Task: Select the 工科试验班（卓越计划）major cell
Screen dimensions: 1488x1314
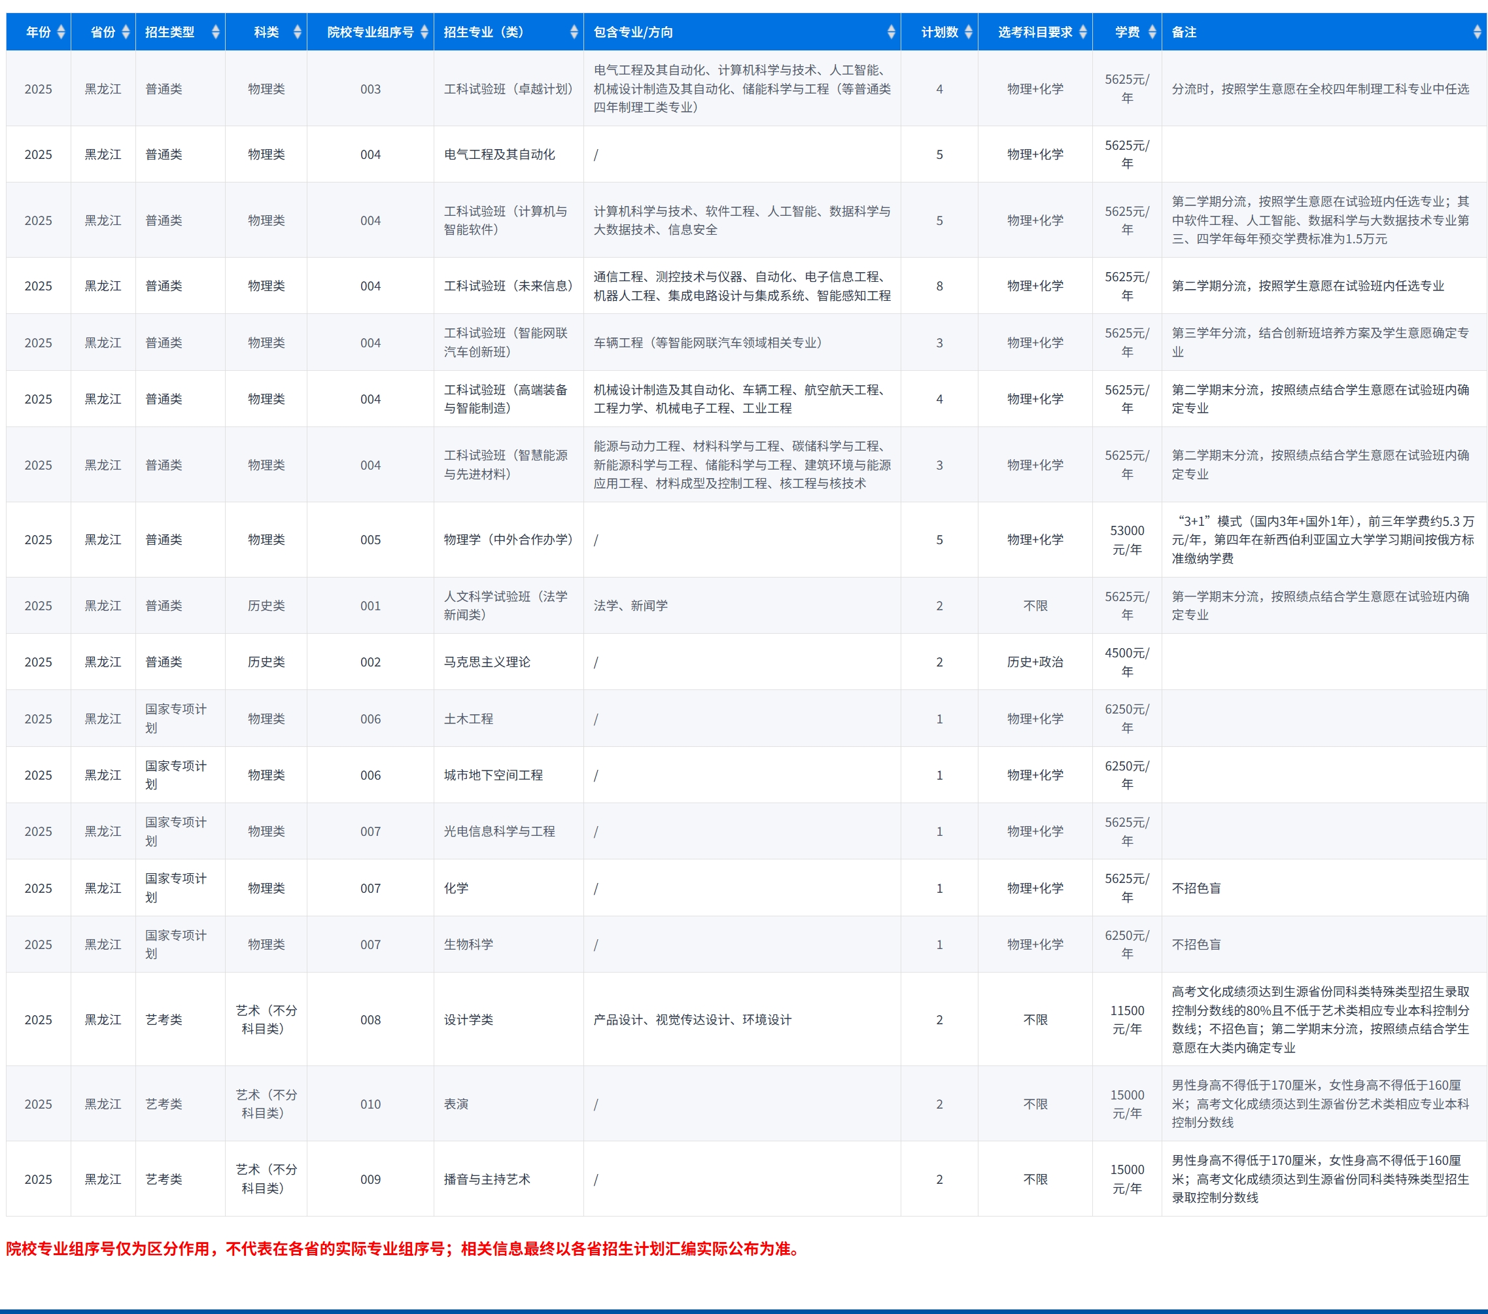Action: click(x=508, y=89)
